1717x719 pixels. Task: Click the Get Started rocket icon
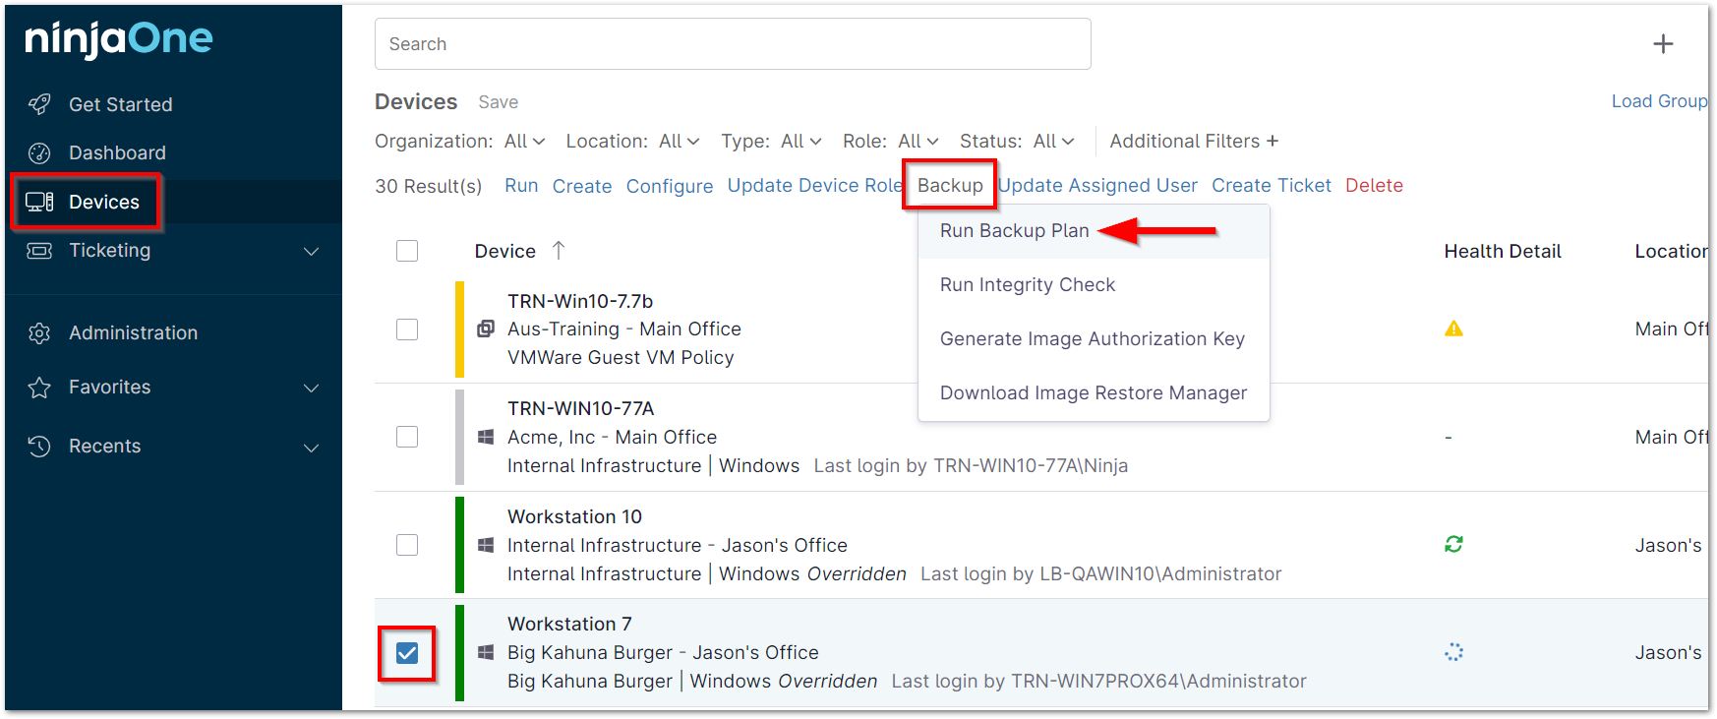point(39,104)
